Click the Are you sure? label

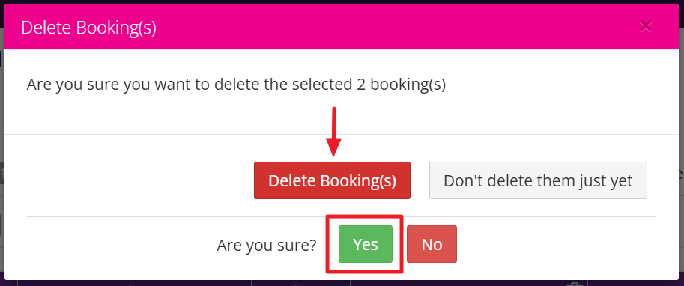coord(267,245)
